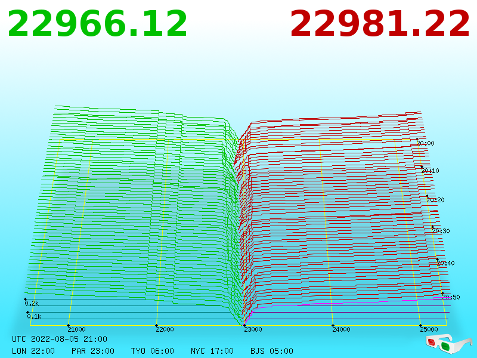Select the 23000 price axis label
This screenshot has width=477, height=358.
tap(253, 329)
